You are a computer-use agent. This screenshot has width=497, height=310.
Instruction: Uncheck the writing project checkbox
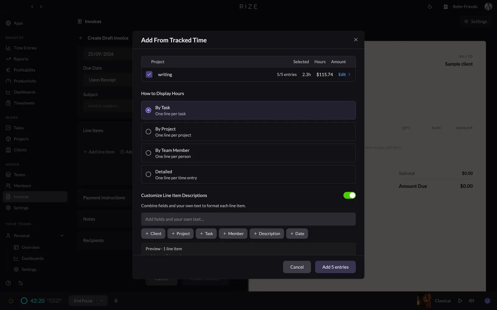point(149,74)
